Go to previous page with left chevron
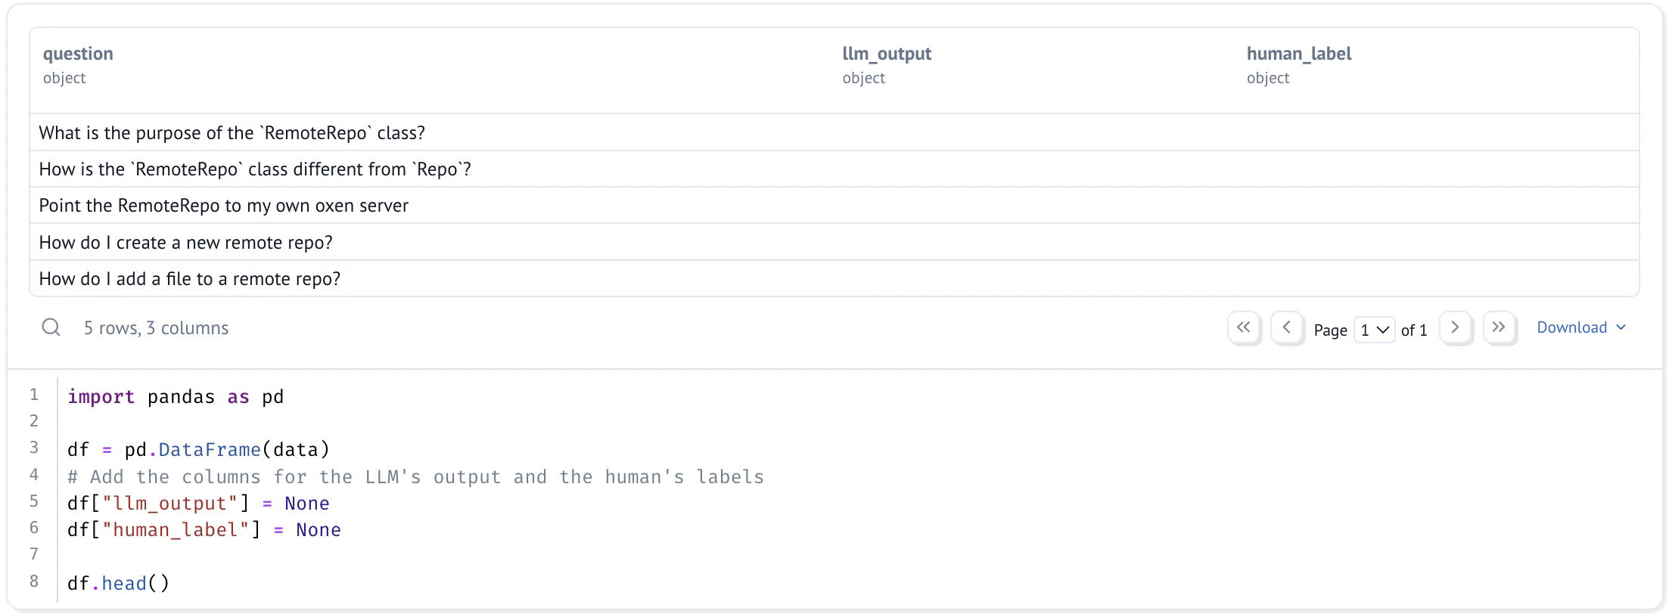 (x=1288, y=327)
